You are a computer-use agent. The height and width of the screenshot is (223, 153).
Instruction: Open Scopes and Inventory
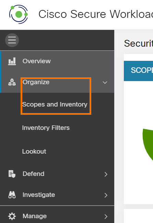tap(55, 104)
